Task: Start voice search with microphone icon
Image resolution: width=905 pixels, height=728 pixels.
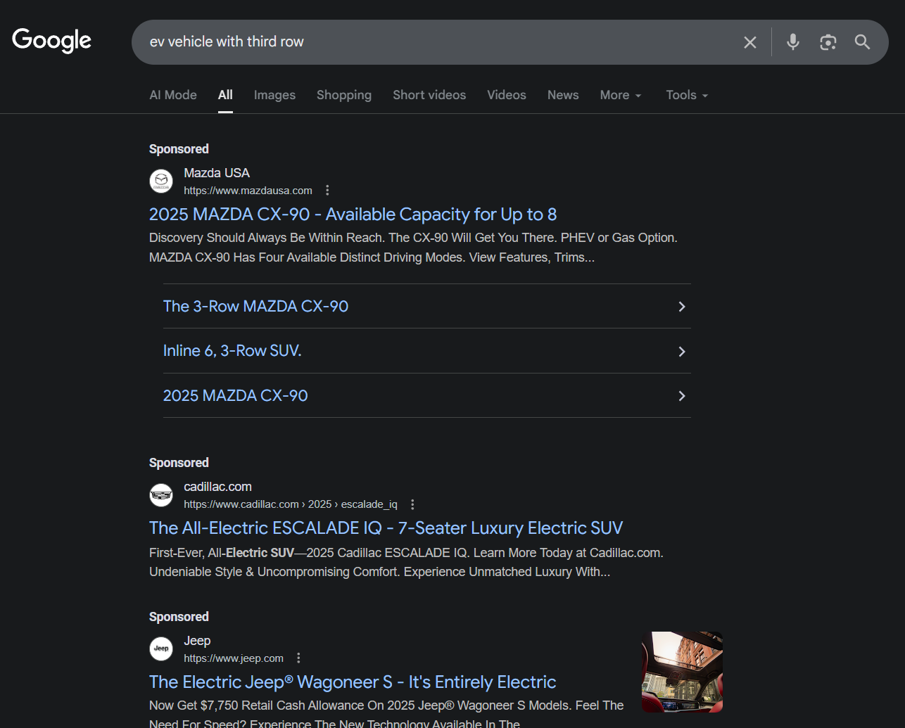Action: click(793, 42)
